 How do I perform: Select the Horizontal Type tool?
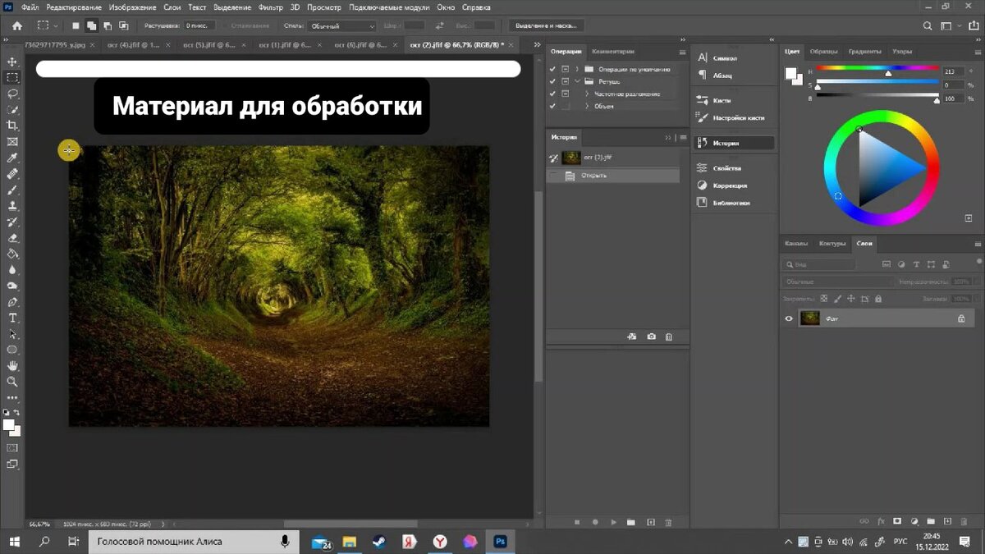(12, 318)
